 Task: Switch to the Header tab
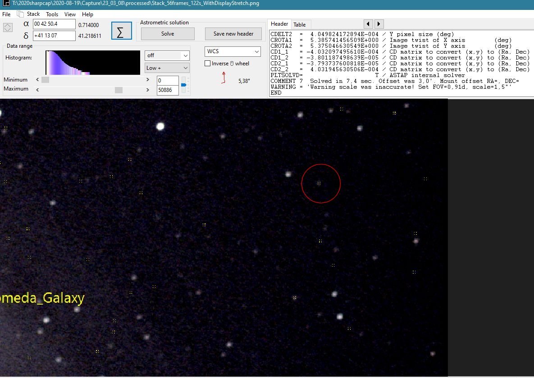coord(279,24)
